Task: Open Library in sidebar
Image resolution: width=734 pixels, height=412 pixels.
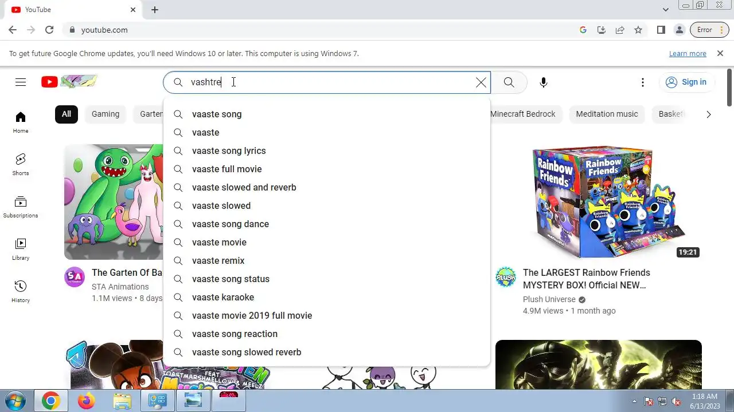Action: pyautogui.click(x=21, y=249)
